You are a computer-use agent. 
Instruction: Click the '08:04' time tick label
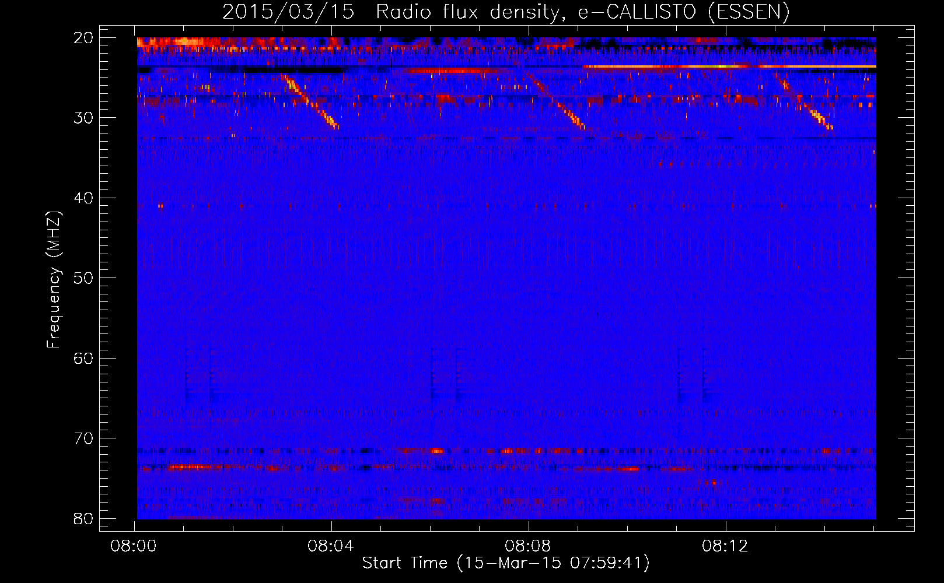pos(331,546)
